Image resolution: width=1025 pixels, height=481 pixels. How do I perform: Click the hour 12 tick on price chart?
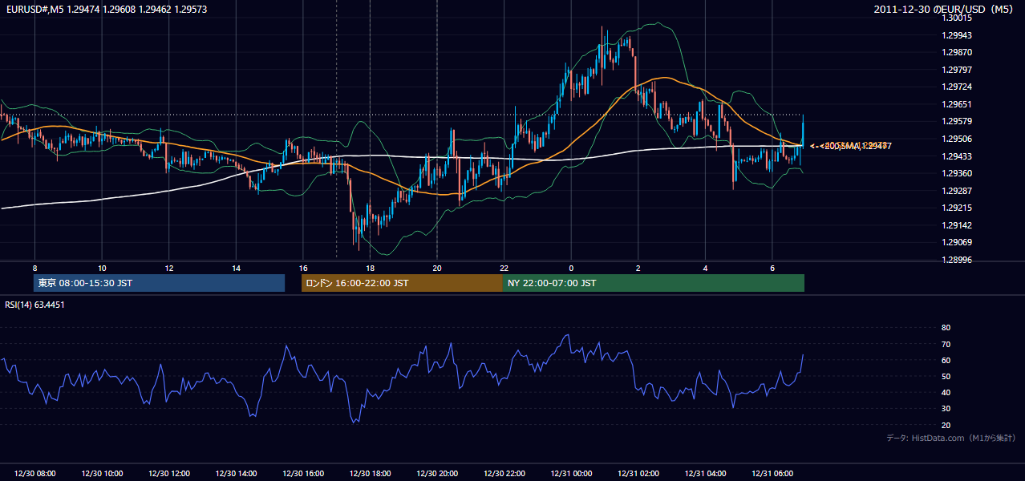[168, 268]
